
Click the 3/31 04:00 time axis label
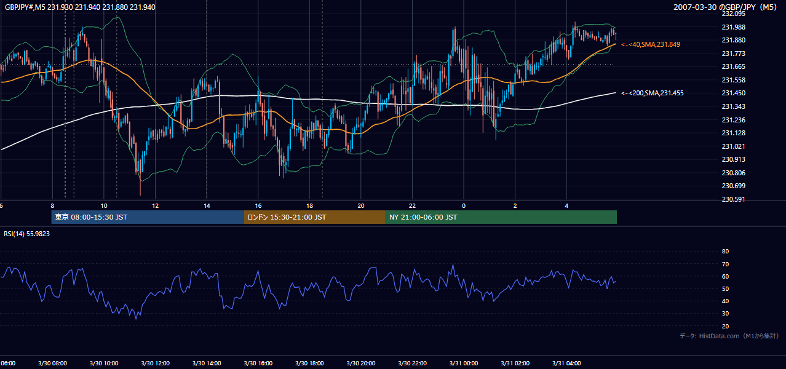pos(567,363)
